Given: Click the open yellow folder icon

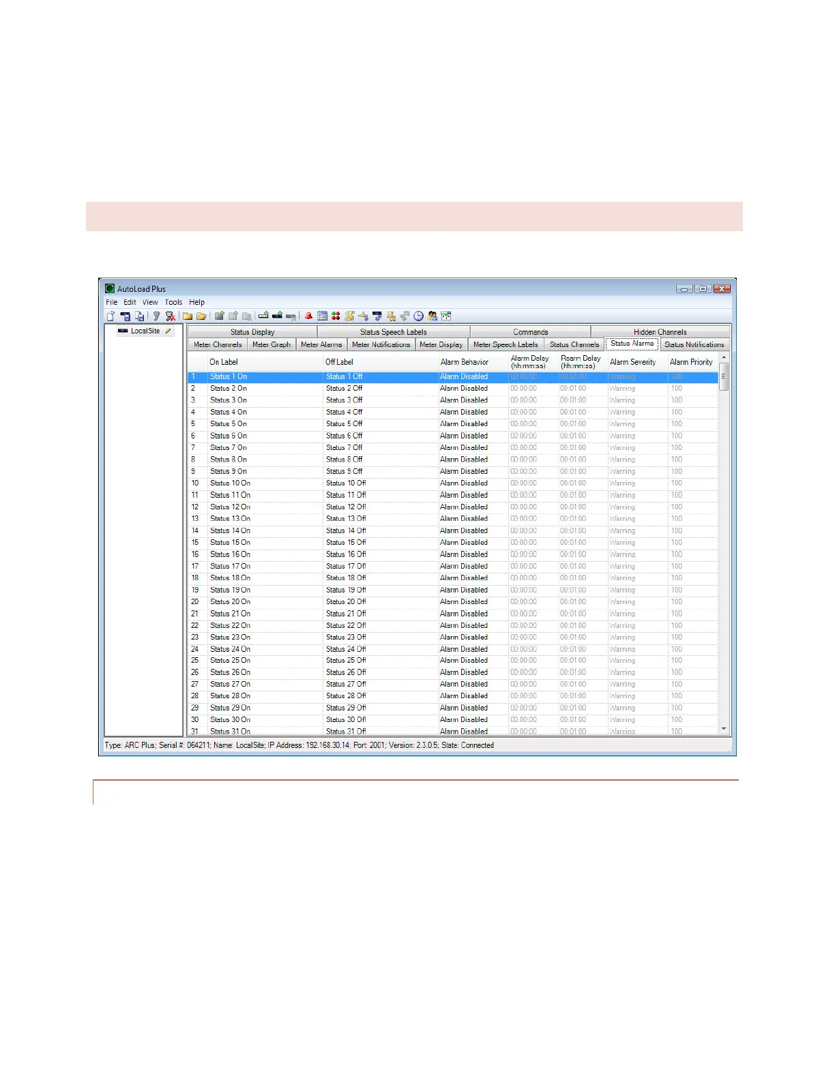Looking at the screenshot, I should (x=201, y=316).
